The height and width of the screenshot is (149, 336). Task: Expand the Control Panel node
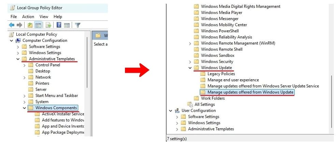(25, 65)
